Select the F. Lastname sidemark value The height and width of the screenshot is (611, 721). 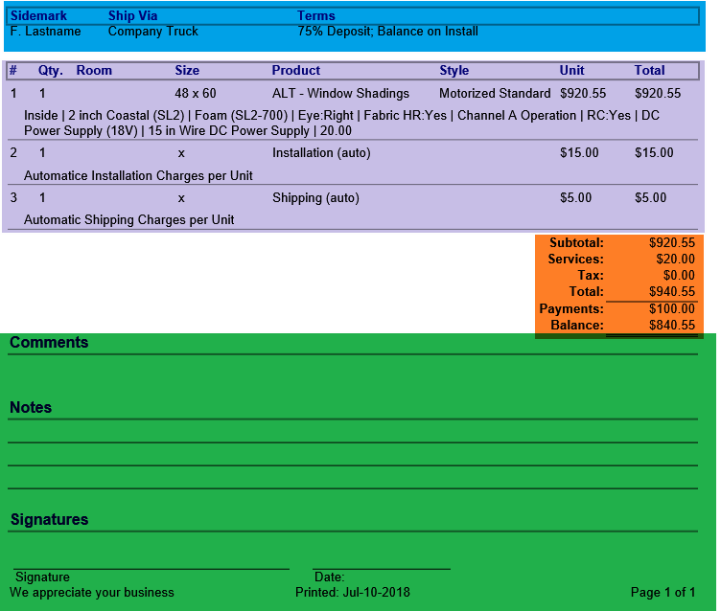[x=45, y=32]
